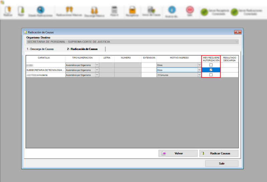Viewport: 267px width, 182px height.
Task: Open Organismo Destino dropdown
Action: [x=237, y=42]
